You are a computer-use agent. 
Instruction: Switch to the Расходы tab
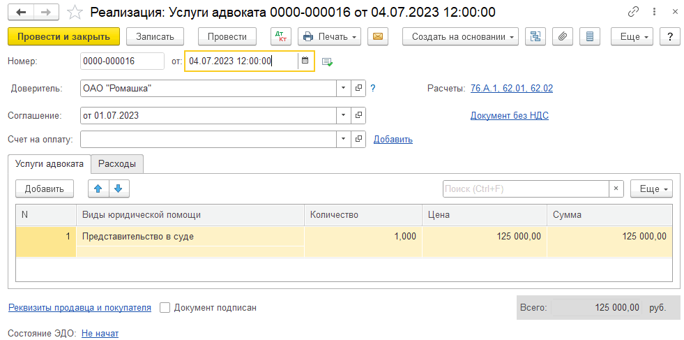click(x=117, y=164)
